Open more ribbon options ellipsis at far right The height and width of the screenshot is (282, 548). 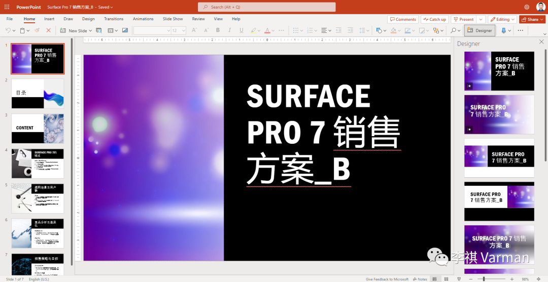pyautogui.click(x=521, y=31)
